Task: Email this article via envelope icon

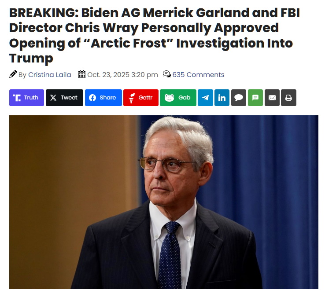Action: [x=272, y=98]
